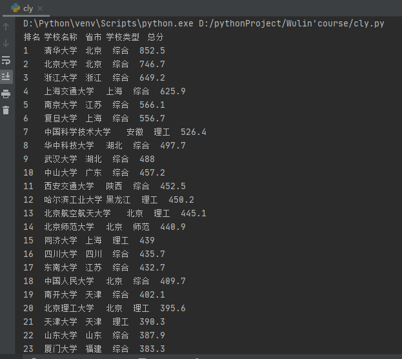Click 厦门大学 in row 23
This screenshot has width=402, height=359.
pos(61,349)
